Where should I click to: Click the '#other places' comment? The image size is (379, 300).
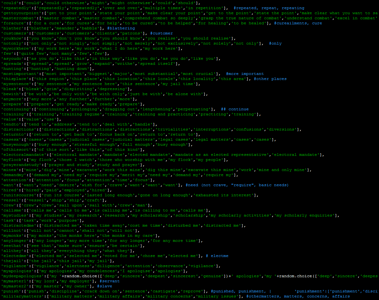[x=270, y=79]
